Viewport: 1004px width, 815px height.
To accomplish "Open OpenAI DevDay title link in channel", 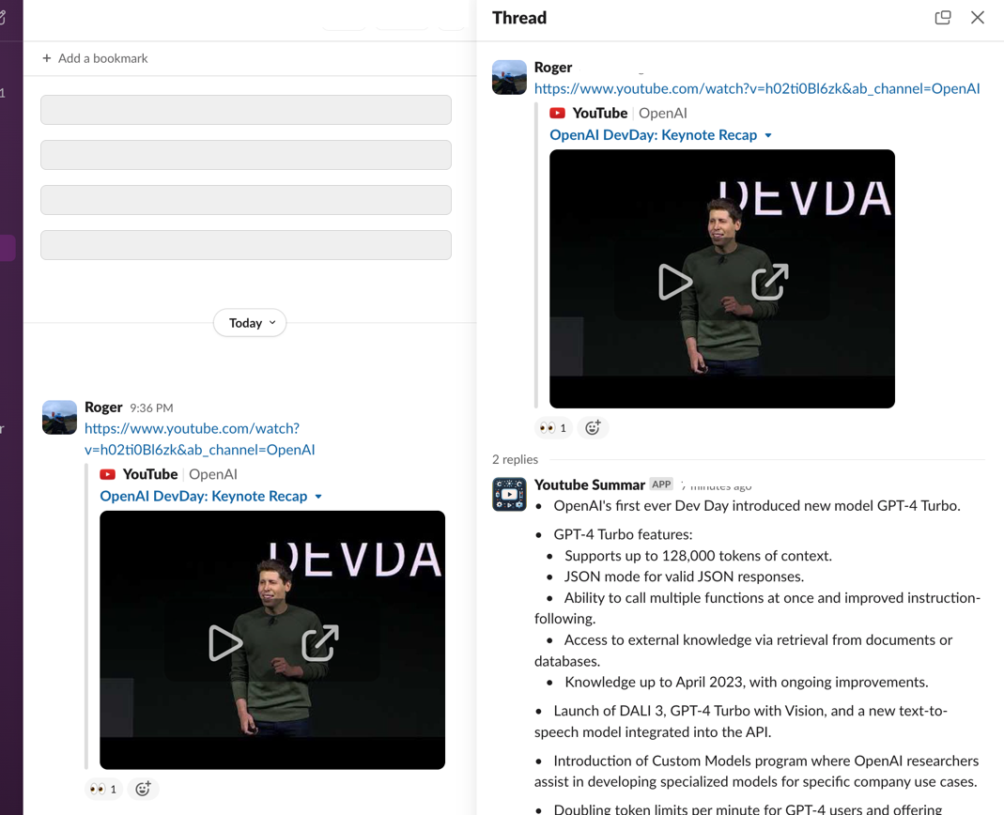I will pos(204,496).
